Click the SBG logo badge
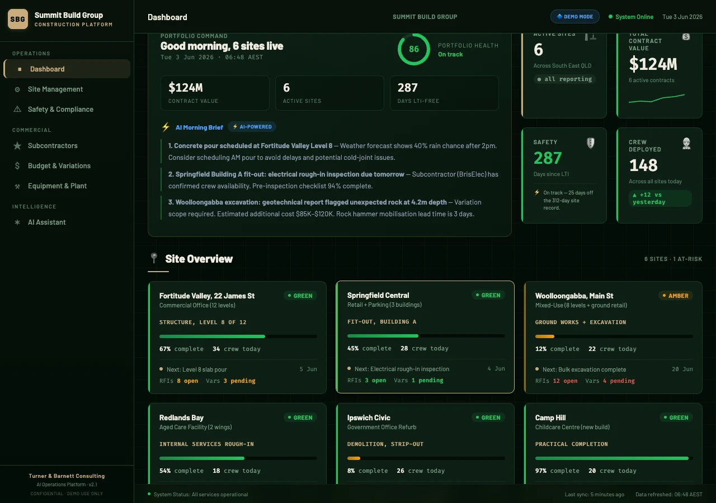Viewport: 716px width, 503px height. pos(18,19)
